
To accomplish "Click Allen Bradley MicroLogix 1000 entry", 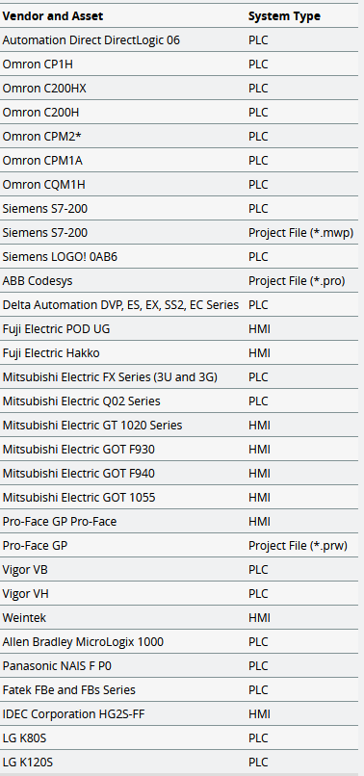I will tap(83, 642).
